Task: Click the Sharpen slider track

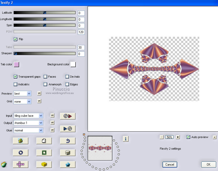Action: (45, 53)
